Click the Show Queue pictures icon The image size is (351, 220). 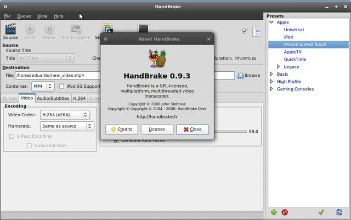click(109, 28)
